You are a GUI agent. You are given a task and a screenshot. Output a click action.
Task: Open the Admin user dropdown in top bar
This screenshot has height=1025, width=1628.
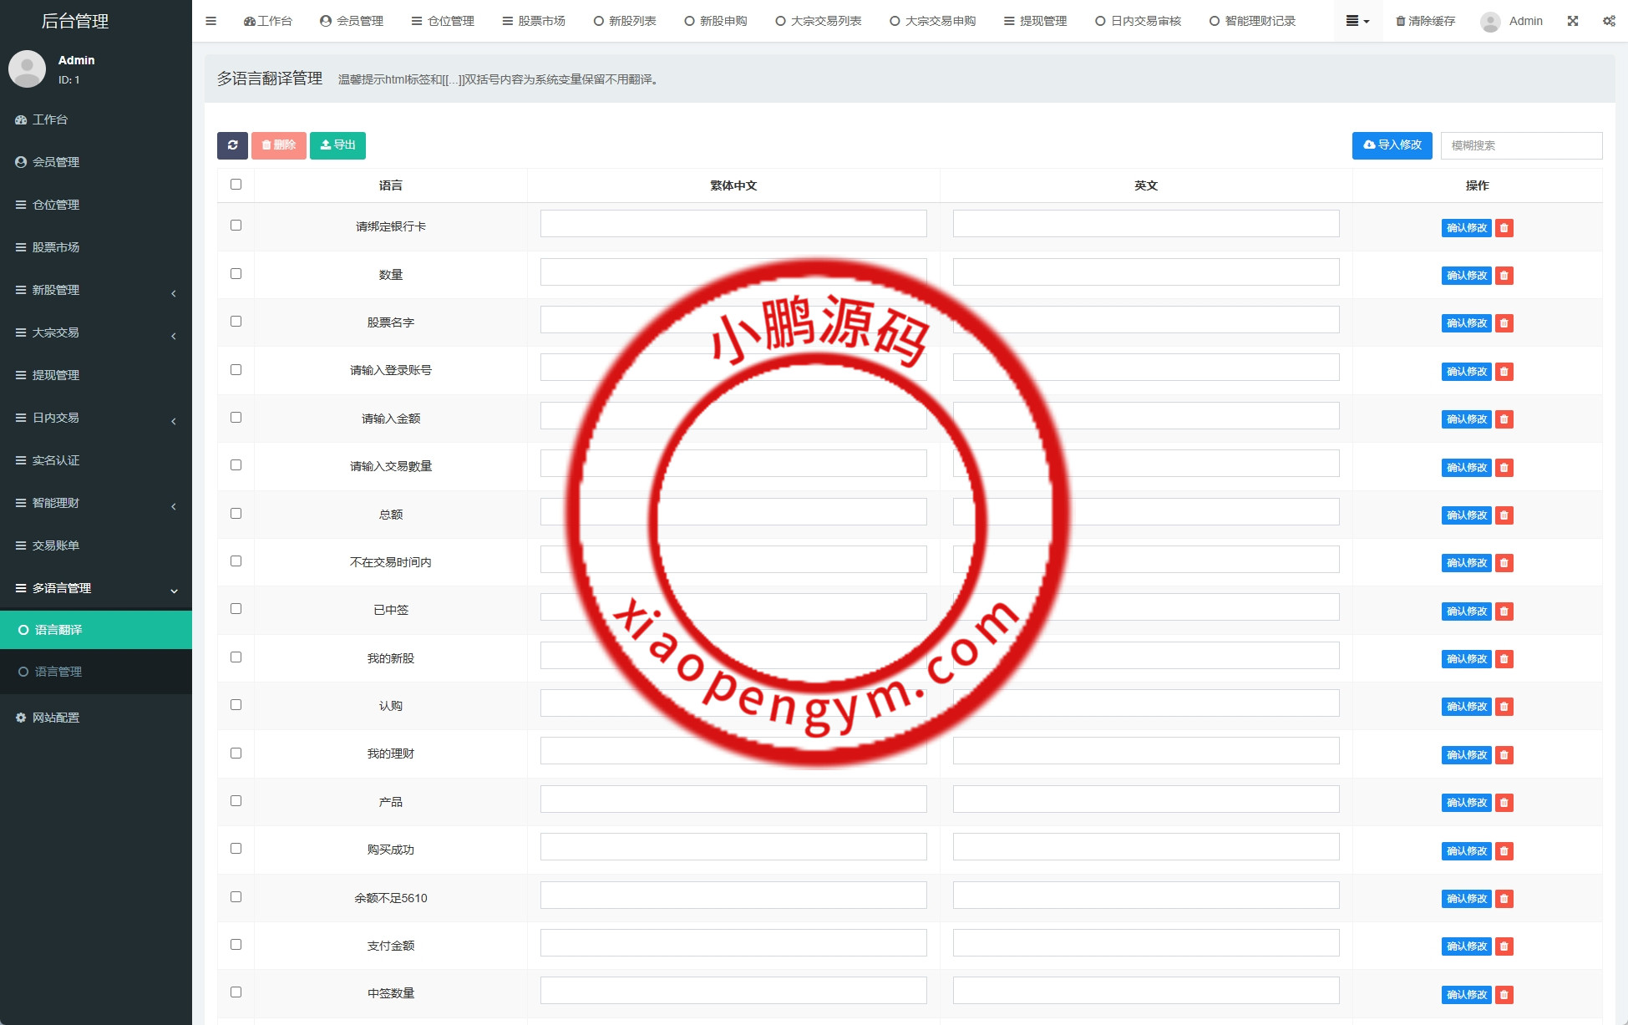click(1512, 21)
